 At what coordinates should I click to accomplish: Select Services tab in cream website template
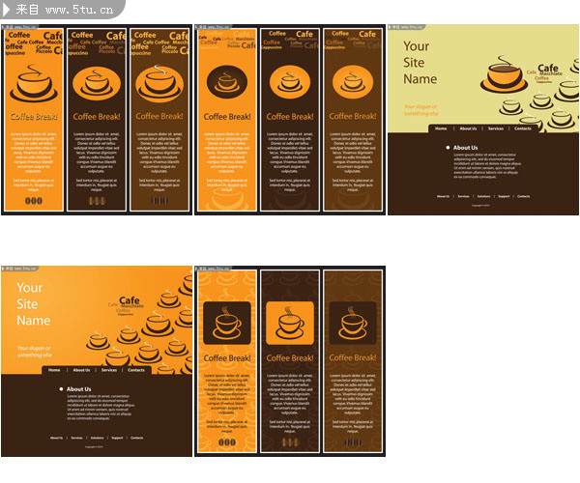pos(496,128)
